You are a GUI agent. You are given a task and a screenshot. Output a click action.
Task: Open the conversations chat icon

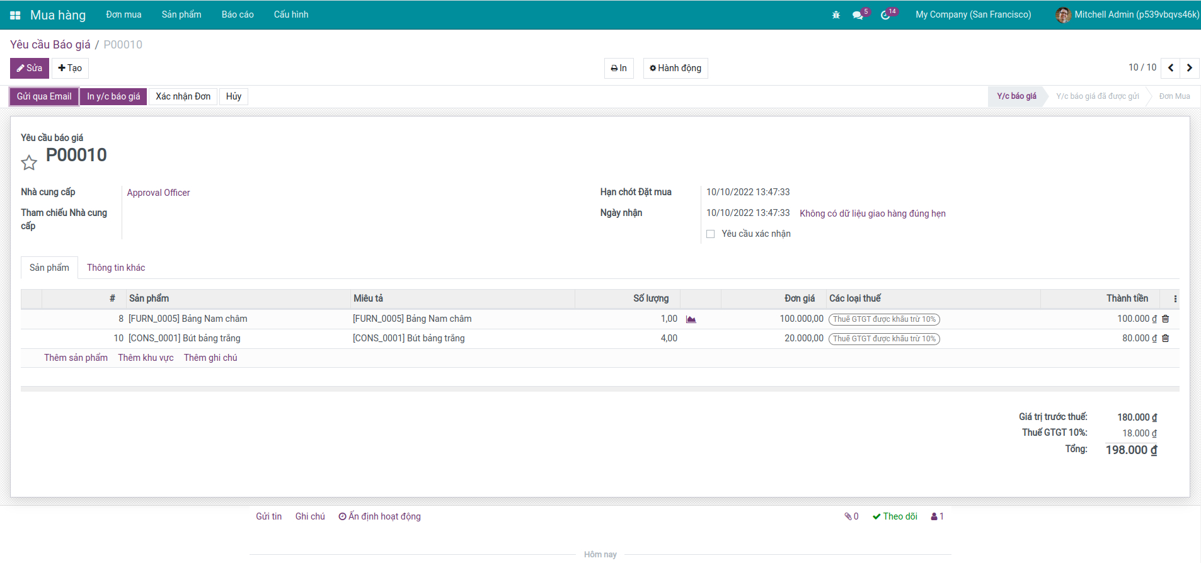[x=858, y=15]
